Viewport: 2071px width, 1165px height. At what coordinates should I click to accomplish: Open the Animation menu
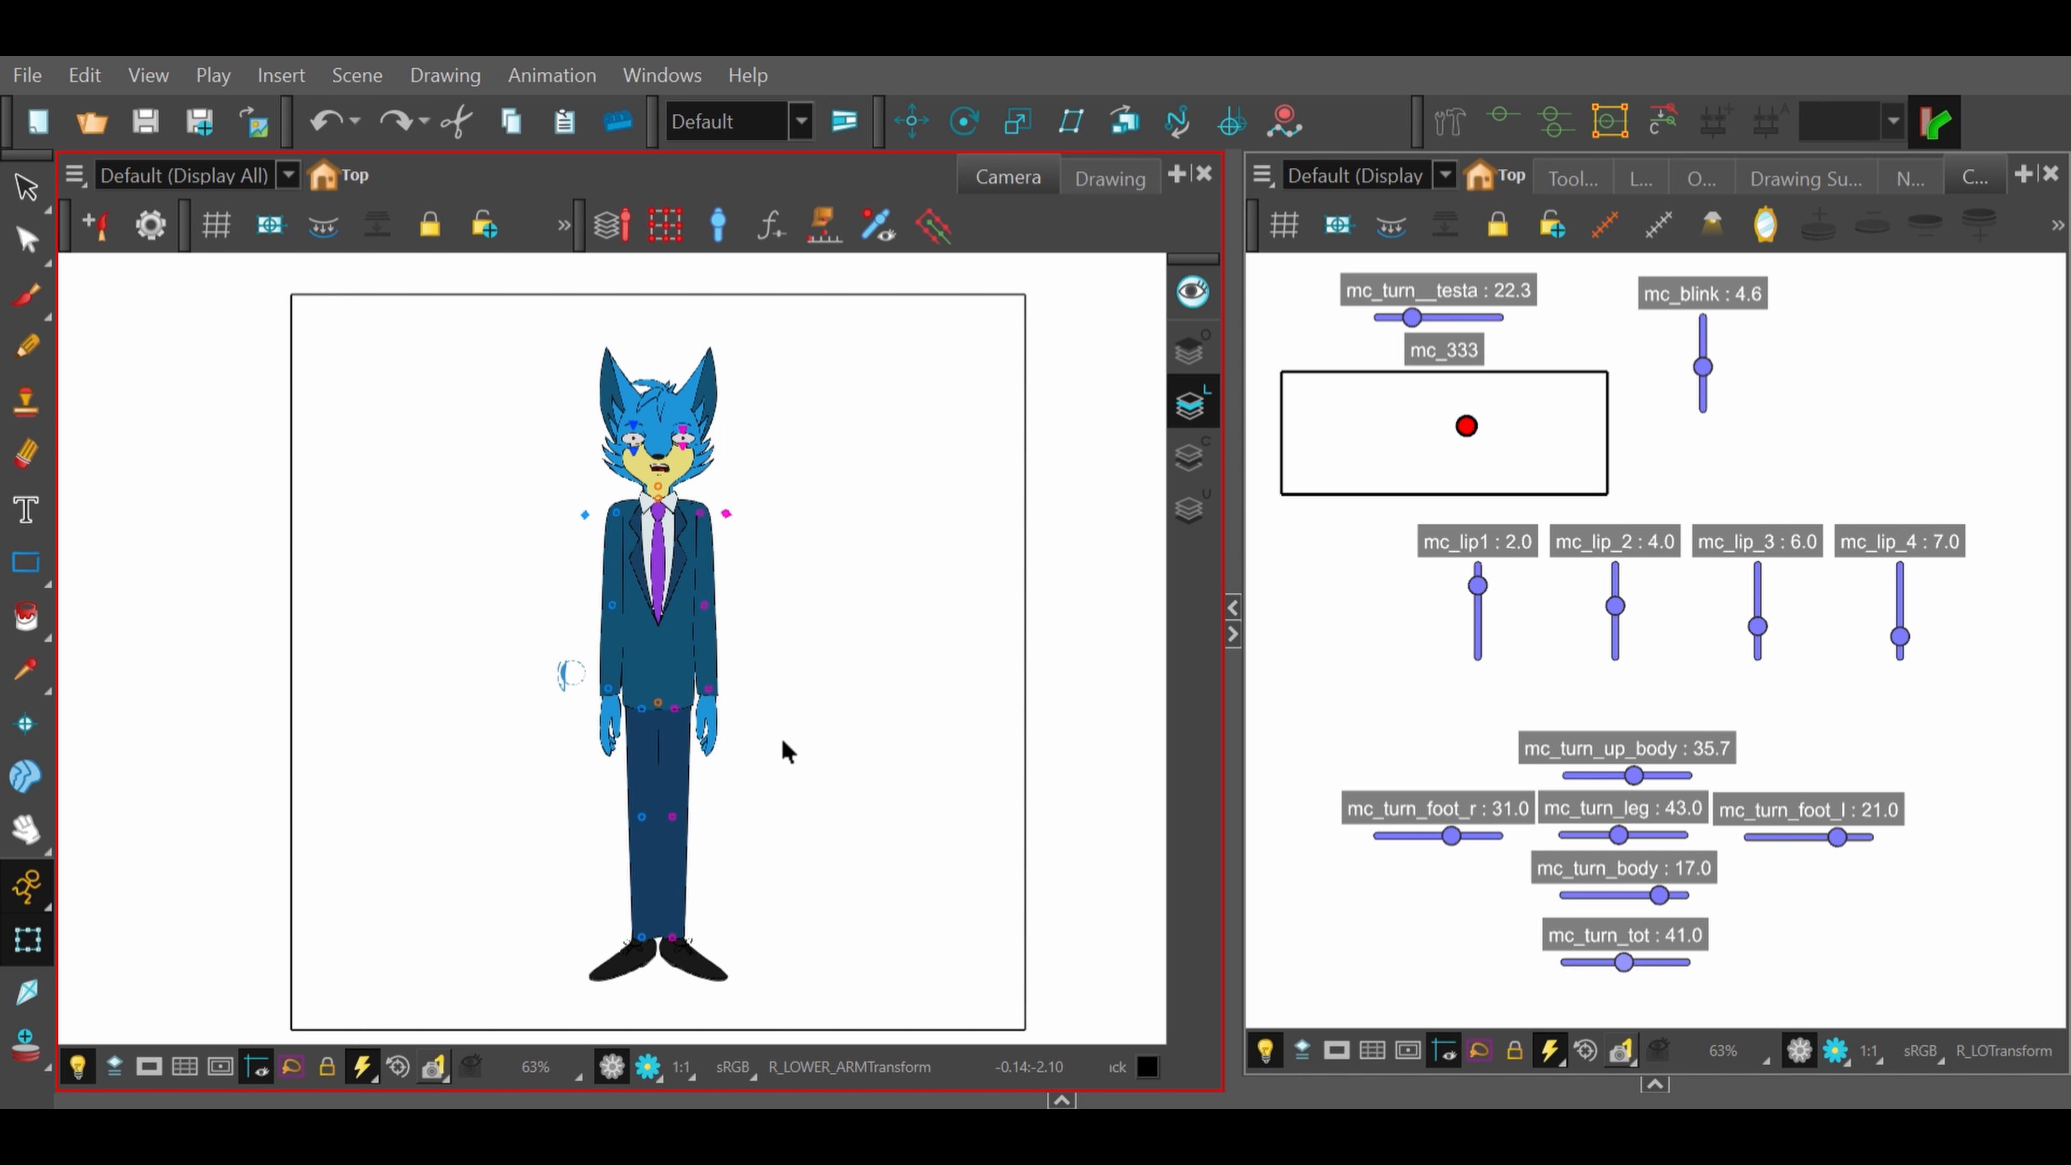click(552, 75)
